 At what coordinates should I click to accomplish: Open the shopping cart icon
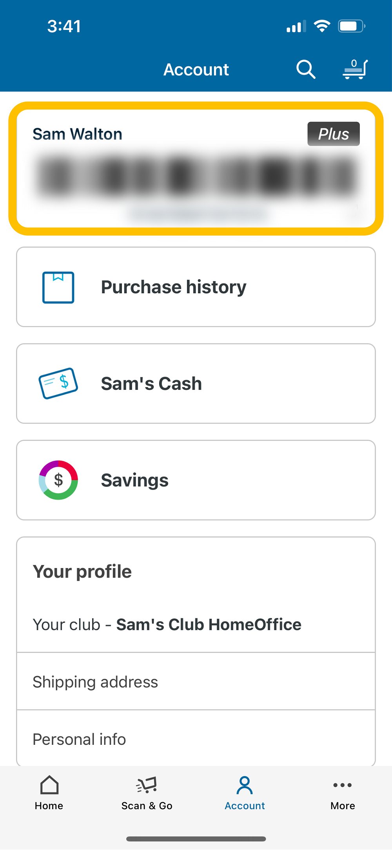[355, 69]
